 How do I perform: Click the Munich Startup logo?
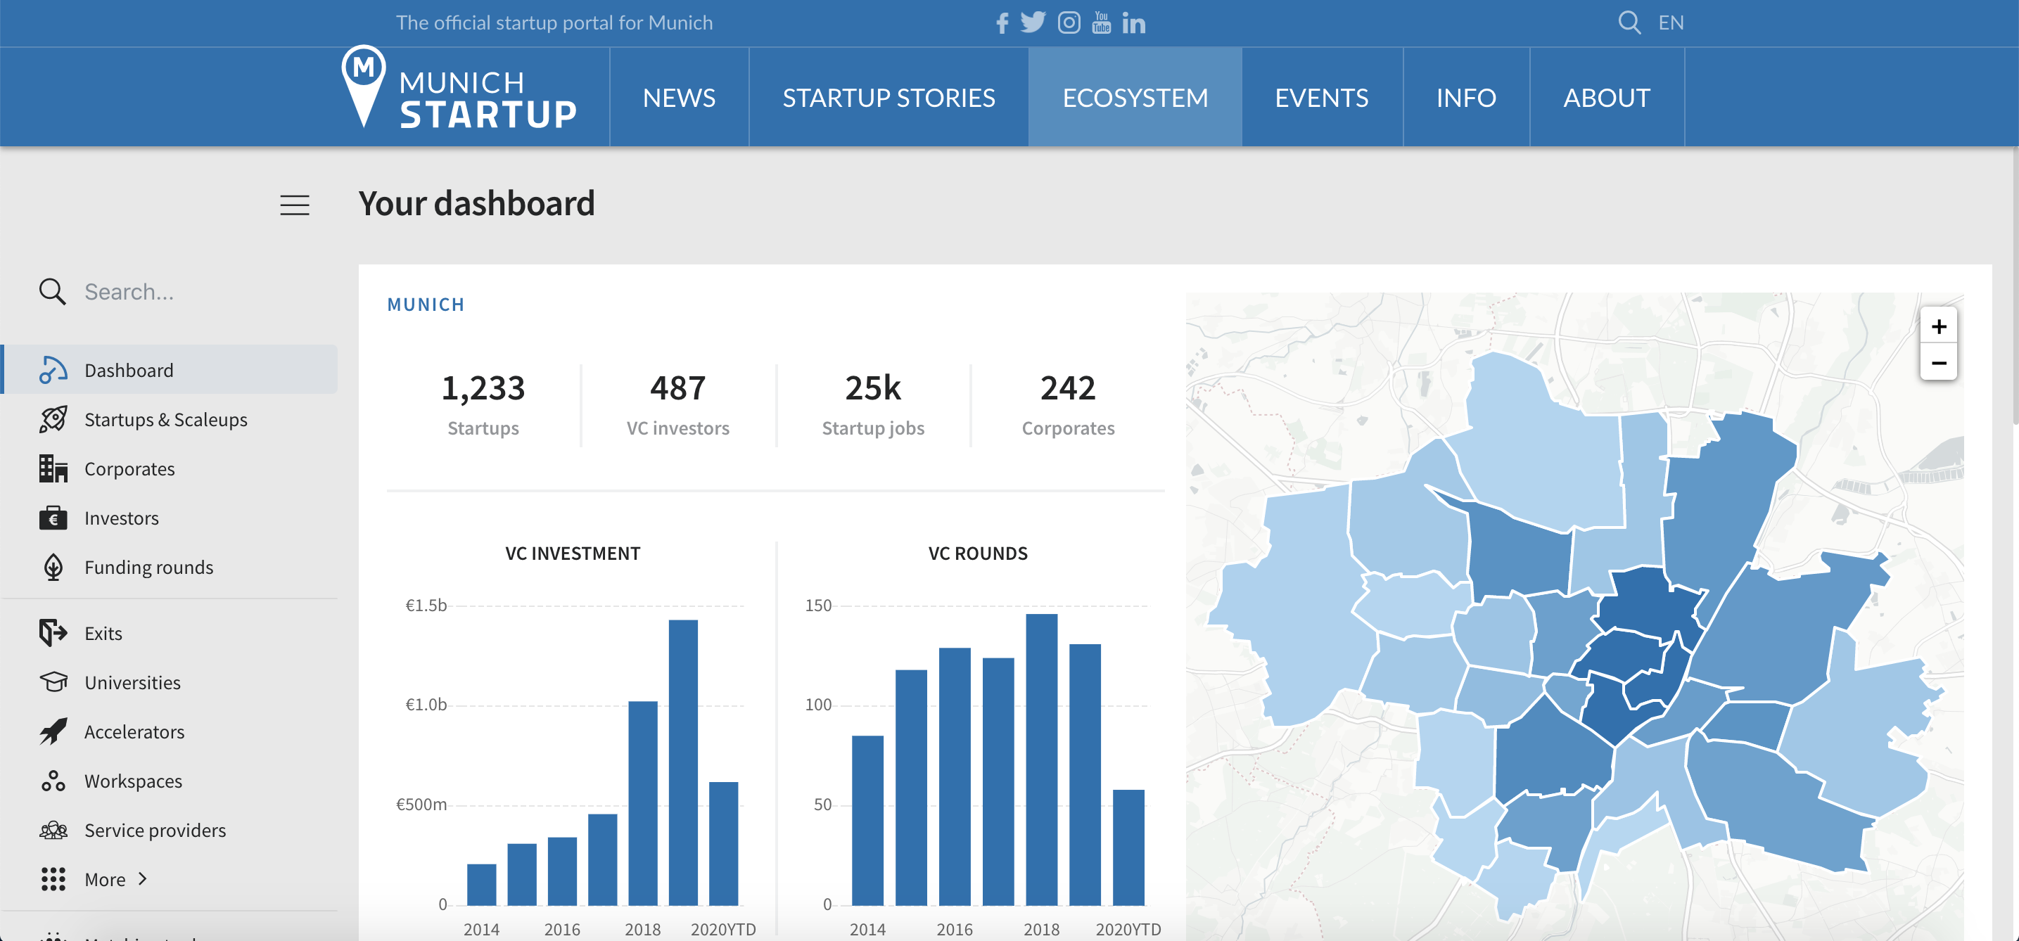click(459, 89)
